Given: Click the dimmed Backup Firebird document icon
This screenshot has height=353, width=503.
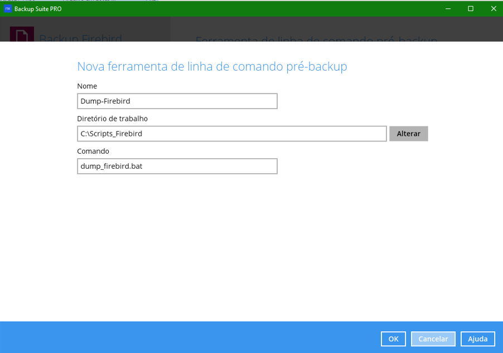Looking at the screenshot, I should click(x=22, y=35).
